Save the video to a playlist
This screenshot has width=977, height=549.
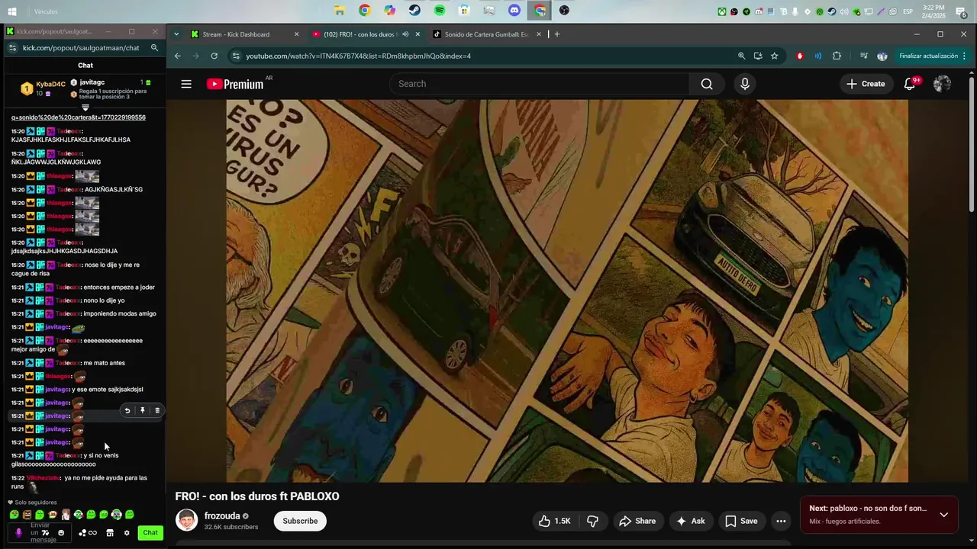point(741,521)
